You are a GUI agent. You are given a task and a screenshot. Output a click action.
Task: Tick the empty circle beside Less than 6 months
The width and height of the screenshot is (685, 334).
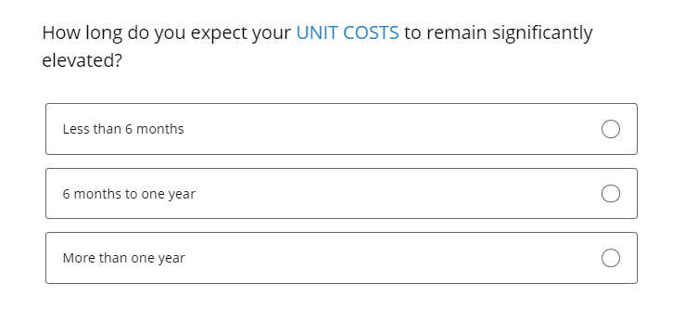[x=610, y=129]
